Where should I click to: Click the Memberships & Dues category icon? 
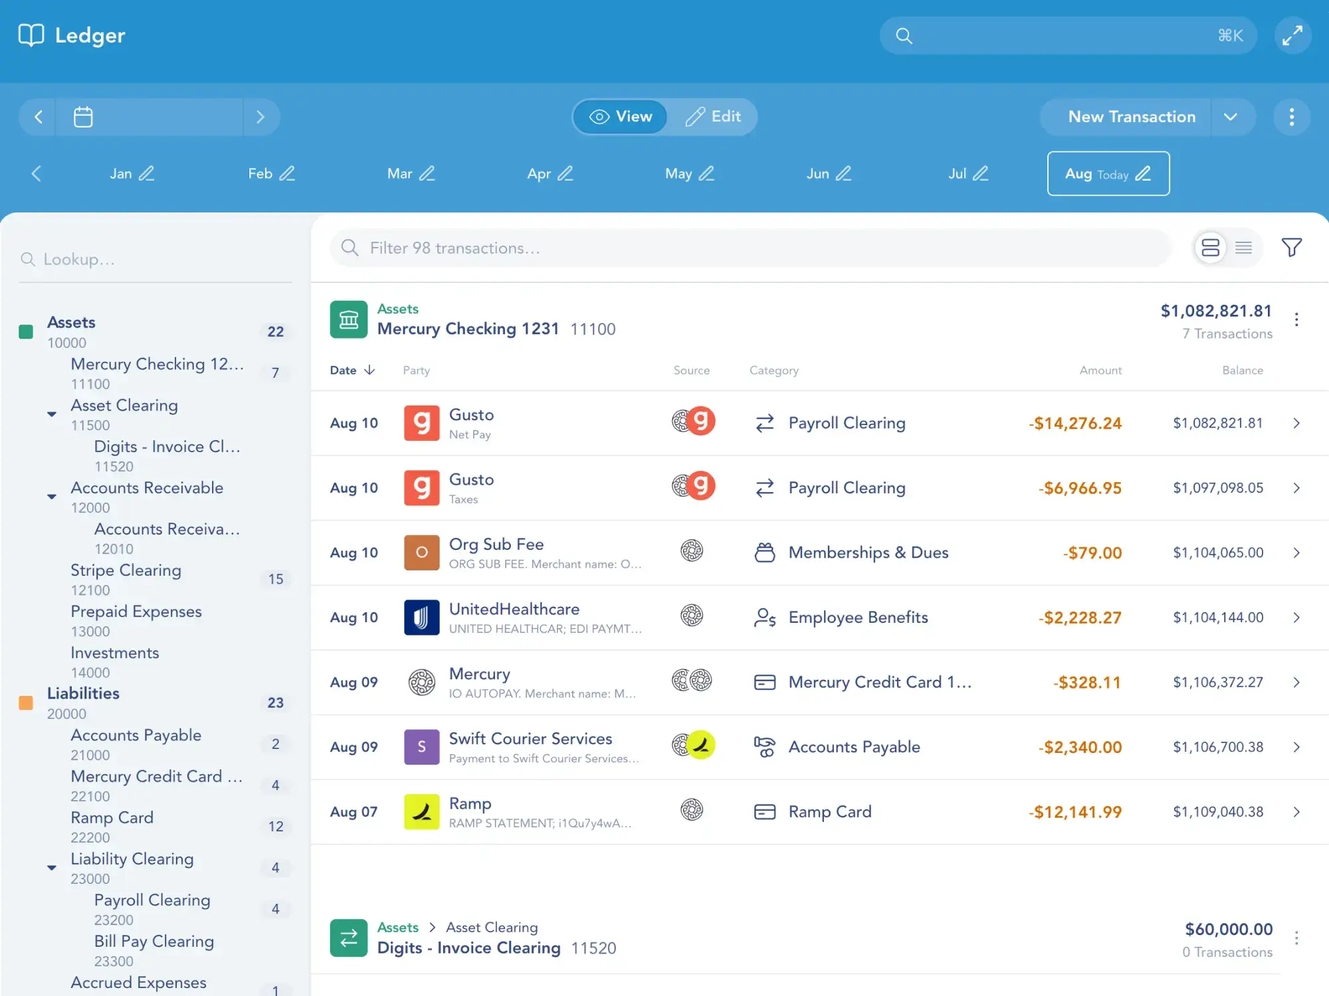click(764, 552)
